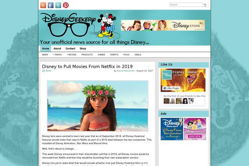Click the DisneyGeekery glasses logo
This screenshot has height=166, width=249.
click(68, 25)
